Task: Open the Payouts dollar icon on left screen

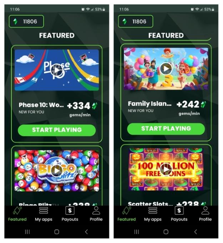Action: [70, 210]
